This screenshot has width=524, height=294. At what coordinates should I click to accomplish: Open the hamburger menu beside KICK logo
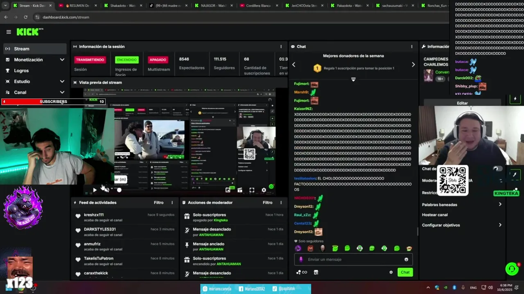[x=9, y=32]
